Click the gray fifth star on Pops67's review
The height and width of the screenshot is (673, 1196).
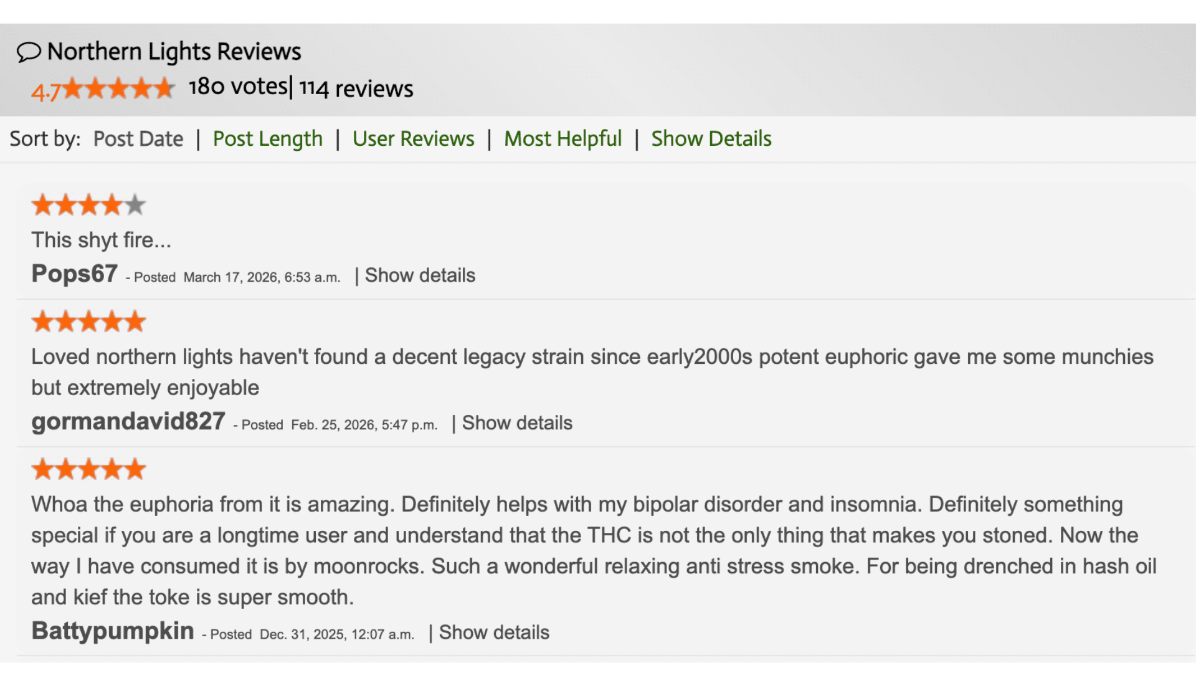(135, 204)
